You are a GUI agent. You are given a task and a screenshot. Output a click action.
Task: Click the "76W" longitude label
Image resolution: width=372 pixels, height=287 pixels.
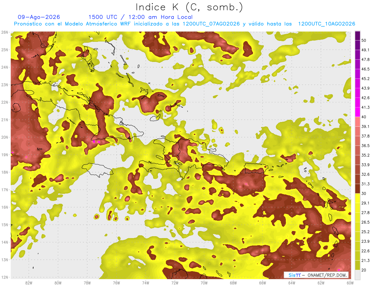[x=117, y=283]
